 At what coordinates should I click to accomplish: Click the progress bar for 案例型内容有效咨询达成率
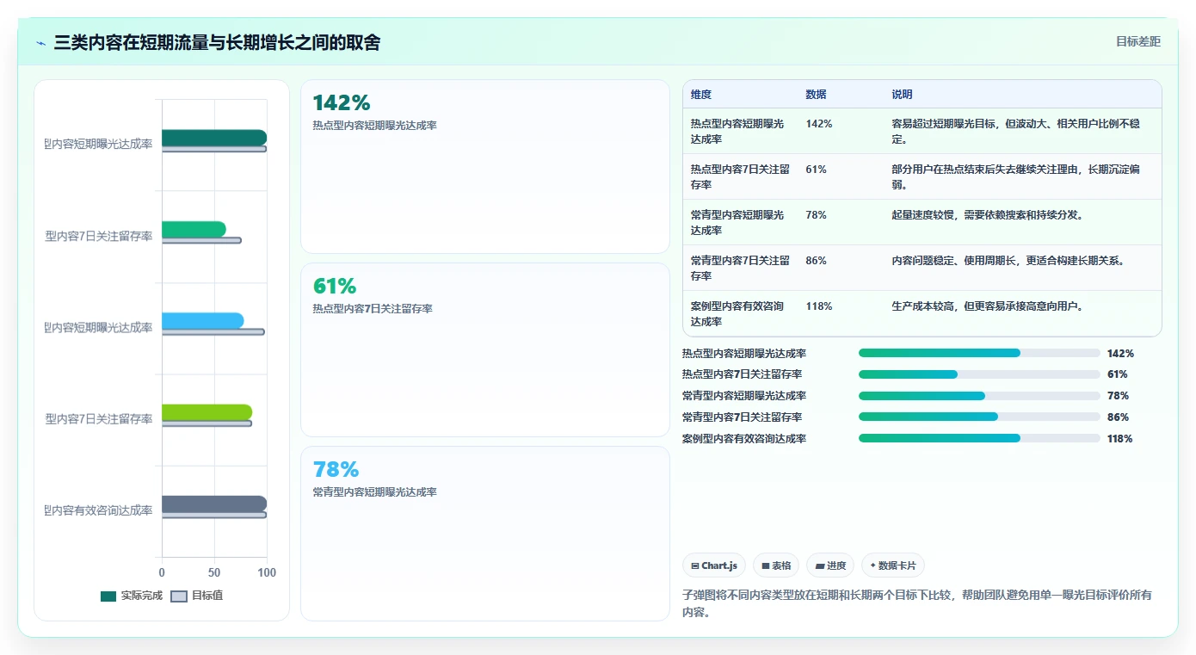tap(979, 439)
